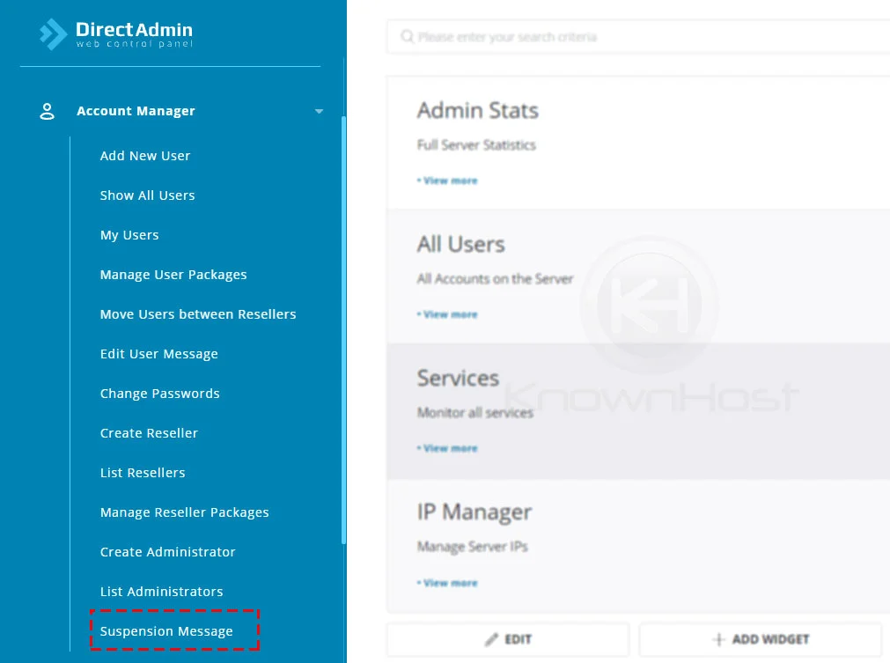
Task: Select Move Users between Resellers
Action: pyautogui.click(x=198, y=314)
